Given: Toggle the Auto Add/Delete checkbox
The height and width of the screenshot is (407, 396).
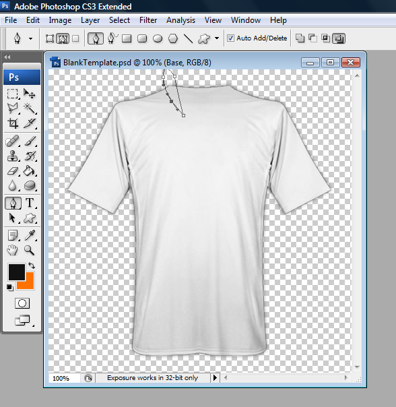Looking at the screenshot, I should point(230,38).
